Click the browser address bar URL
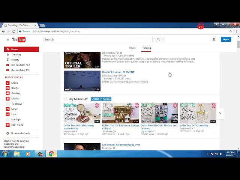This screenshot has height=180, width=240. [x=57, y=31]
